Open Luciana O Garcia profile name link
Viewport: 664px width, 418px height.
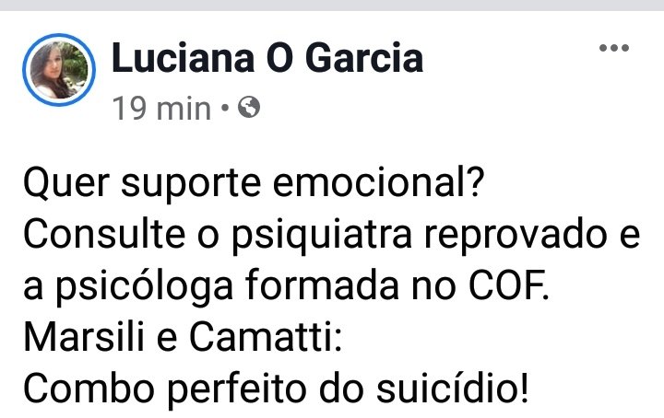click(x=267, y=58)
